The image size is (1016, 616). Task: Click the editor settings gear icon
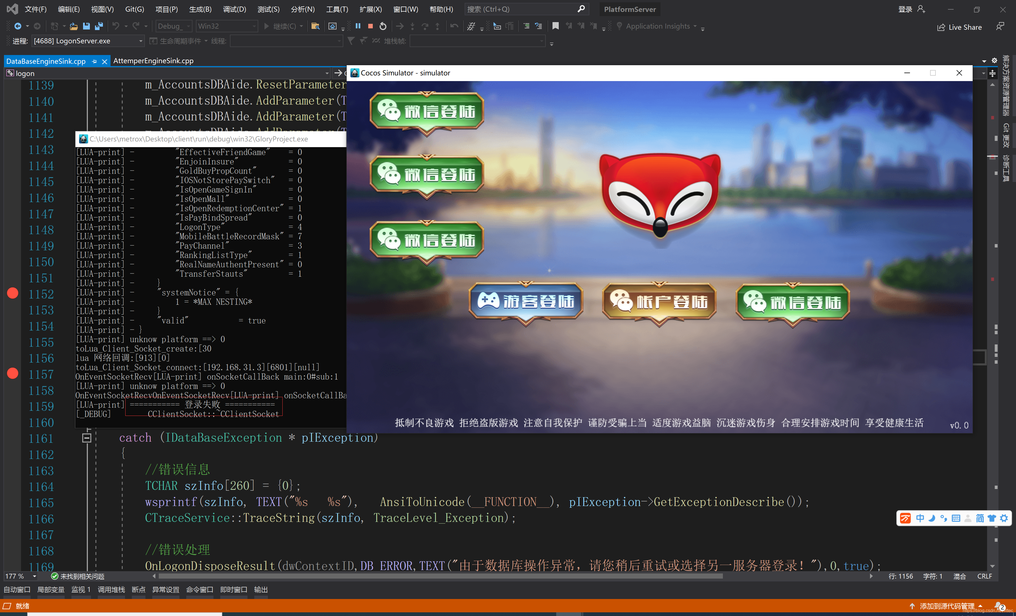click(x=994, y=61)
